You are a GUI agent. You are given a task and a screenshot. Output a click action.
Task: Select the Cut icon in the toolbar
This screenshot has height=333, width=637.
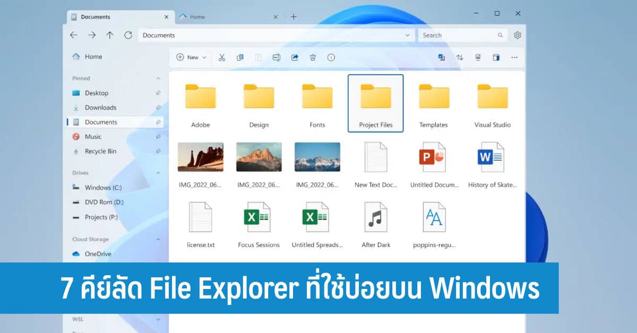coord(222,57)
